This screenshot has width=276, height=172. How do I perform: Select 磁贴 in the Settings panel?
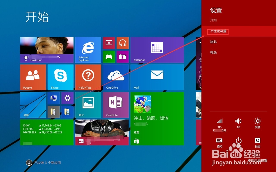213,42
